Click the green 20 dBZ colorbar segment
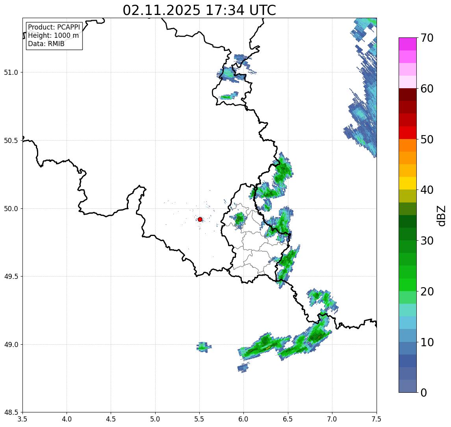The height and width of the screenshot is (427, 451). pos(408,284)
